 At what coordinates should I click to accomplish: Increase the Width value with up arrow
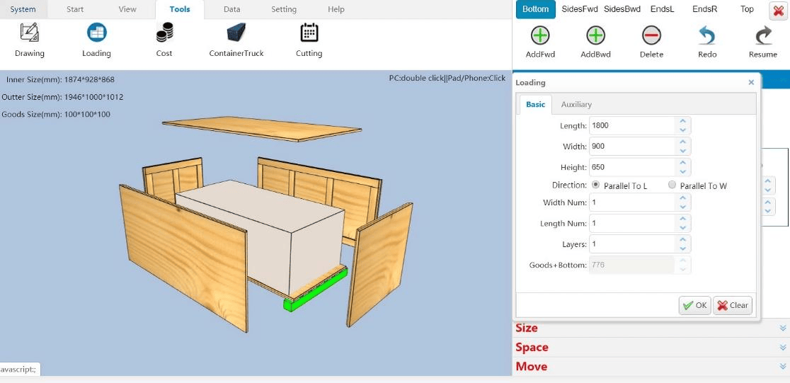pyautogui.click(x=682, y=142)
